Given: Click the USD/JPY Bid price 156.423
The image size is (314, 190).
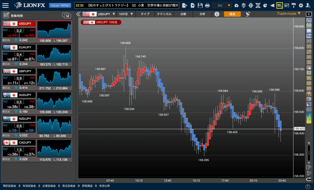Looking at the screenshot, I should [x=13, y=35].
